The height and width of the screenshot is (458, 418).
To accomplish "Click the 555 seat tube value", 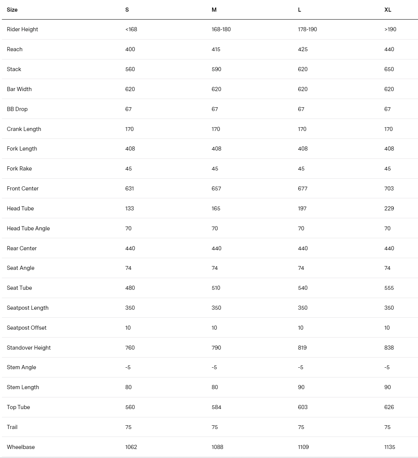I will pyautogui.click(x=389, y=288).
